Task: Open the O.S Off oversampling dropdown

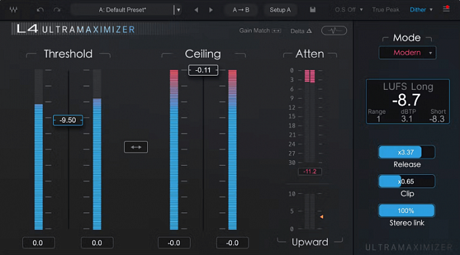Action: click(349, 10)
